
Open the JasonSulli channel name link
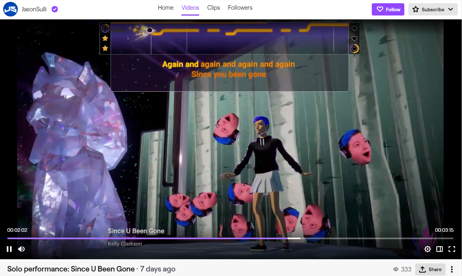(x=34, y=9)
